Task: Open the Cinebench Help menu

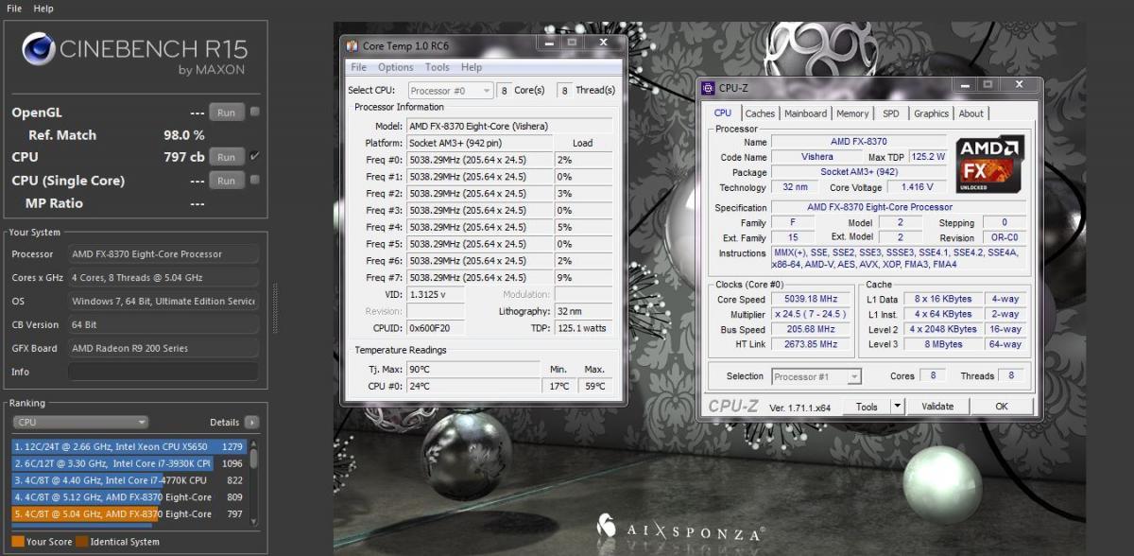Action: pyautogui.click(x=43, y=8)
